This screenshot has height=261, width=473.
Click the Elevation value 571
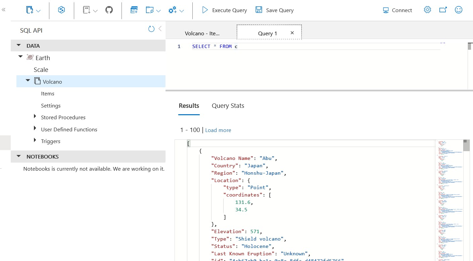[x=255, y=231]
